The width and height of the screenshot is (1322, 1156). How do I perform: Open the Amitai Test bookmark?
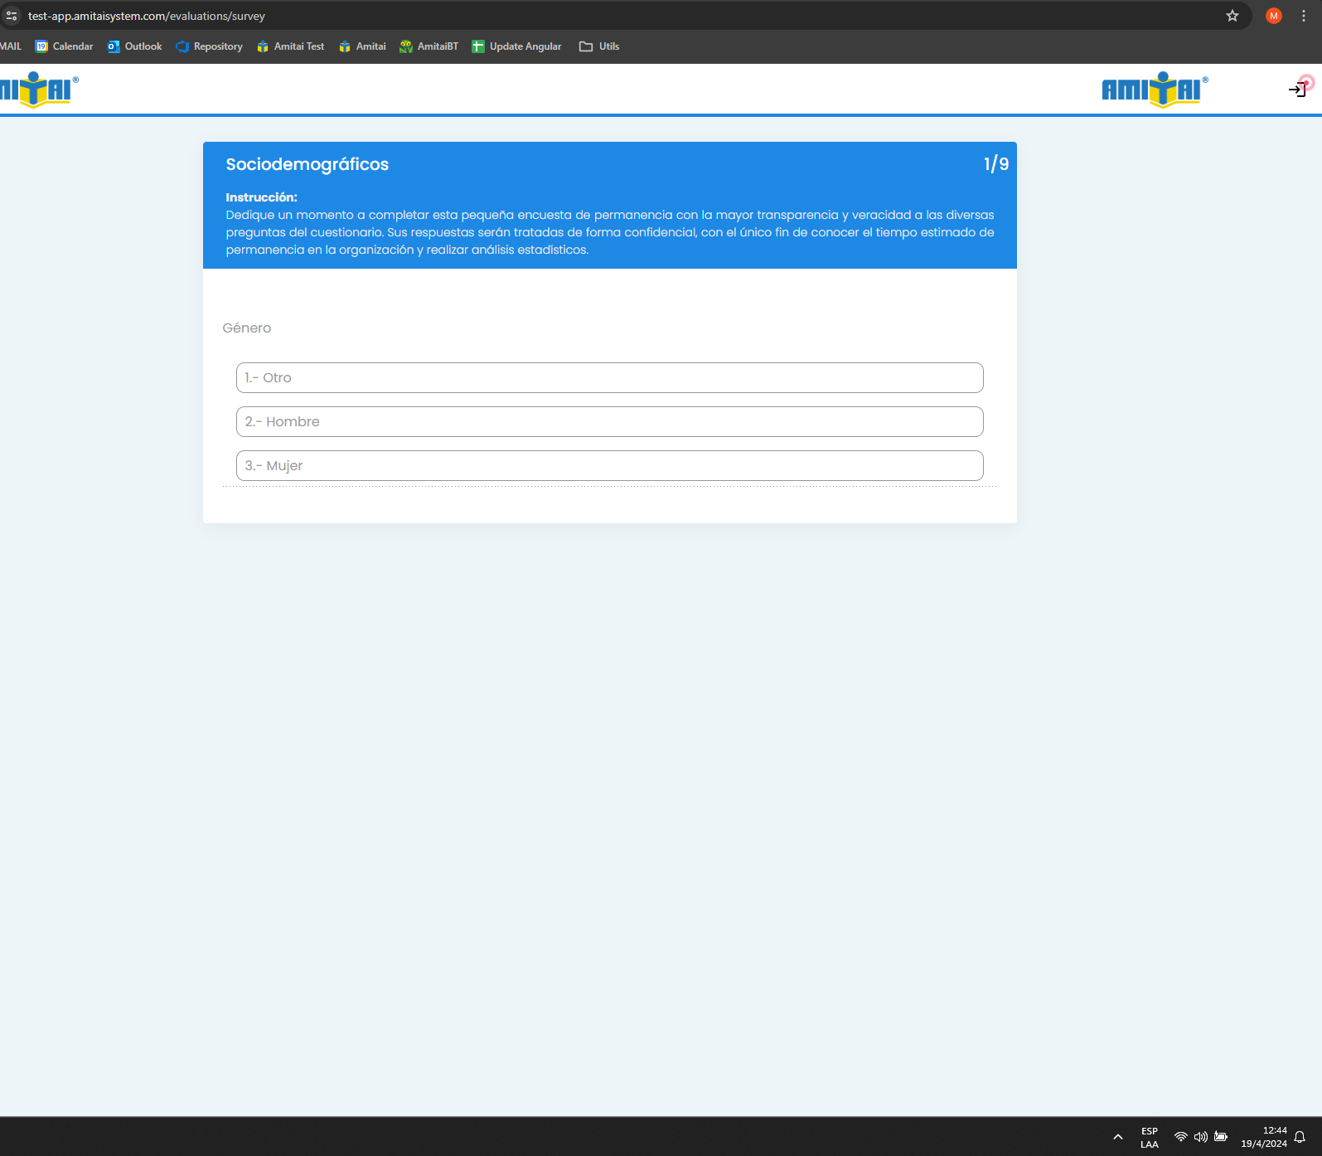click(291, 46)
